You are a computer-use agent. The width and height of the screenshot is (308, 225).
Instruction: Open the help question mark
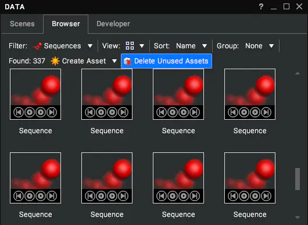[261, 6]
